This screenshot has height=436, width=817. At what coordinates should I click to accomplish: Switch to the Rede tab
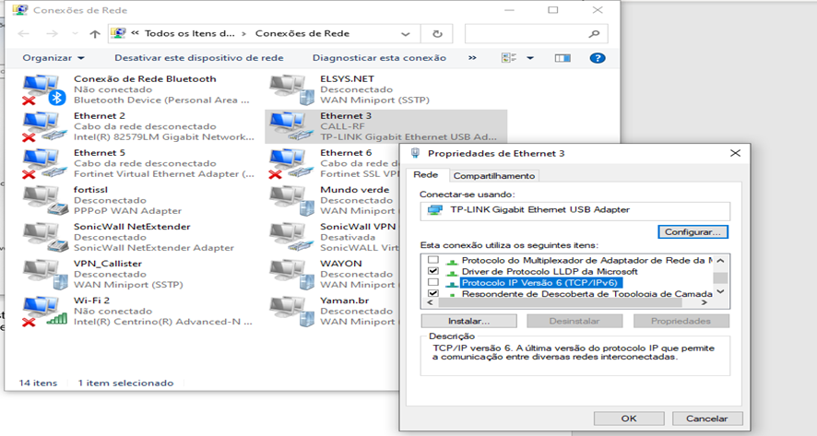426,175
